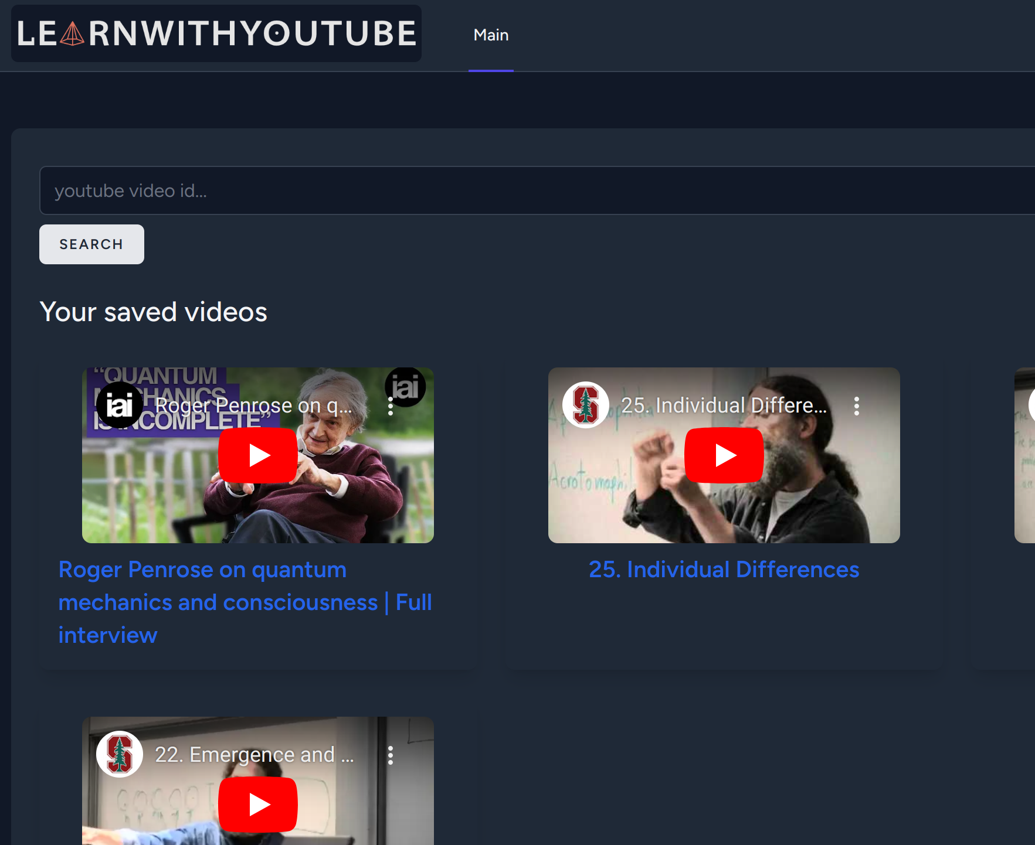Click the 22. Emergence and ... embedded title
The image size is (1035, 845).
(x=254, y=754)
